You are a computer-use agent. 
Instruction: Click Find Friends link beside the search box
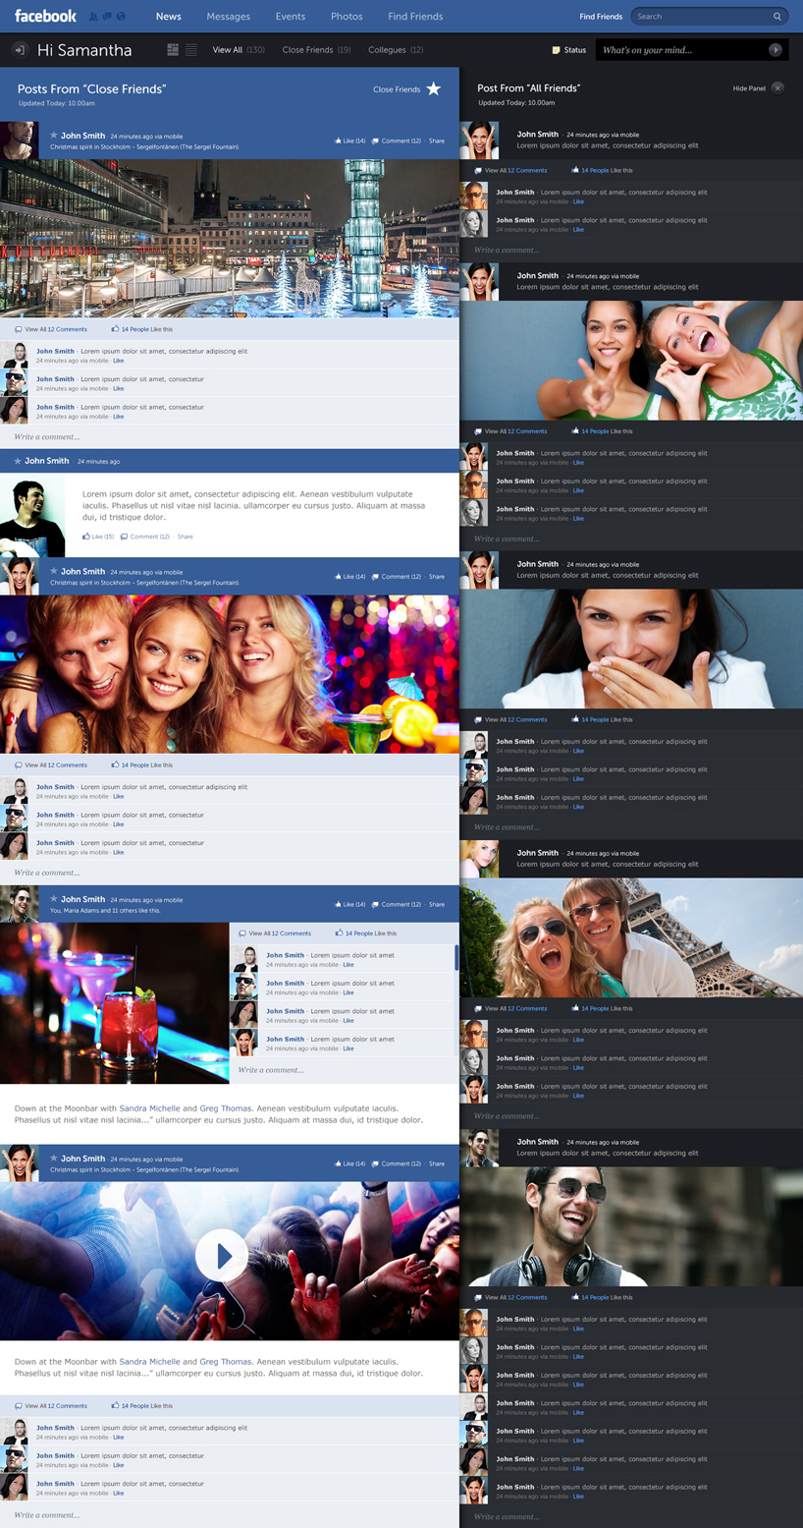click(601, 17)
